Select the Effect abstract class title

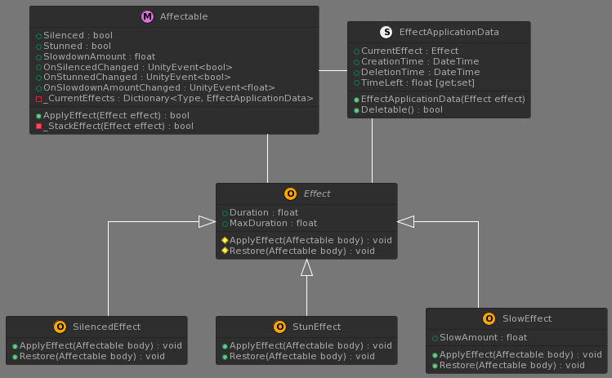pyautogui.click(x=317, y=193)
